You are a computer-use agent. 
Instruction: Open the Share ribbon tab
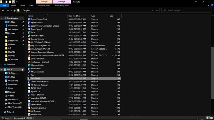coord(22,5)
